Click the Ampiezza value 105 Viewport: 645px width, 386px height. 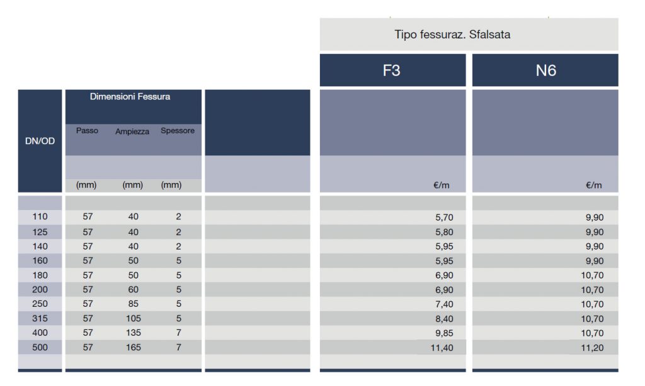coord(134,318)
